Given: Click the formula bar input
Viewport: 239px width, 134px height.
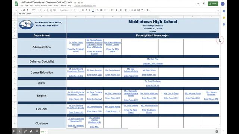Looking at the screenshot, I should 117,13.
